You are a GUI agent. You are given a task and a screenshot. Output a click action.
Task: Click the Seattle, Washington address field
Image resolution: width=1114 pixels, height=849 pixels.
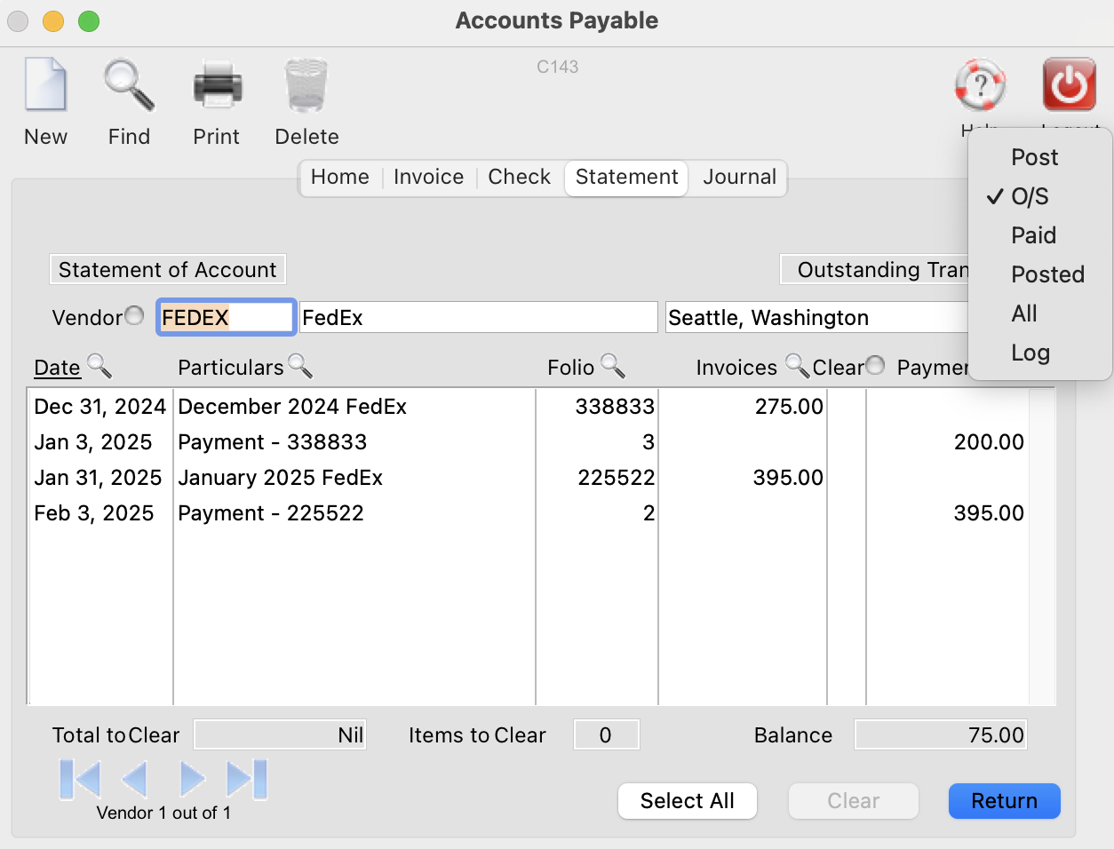tap(817, 317)
